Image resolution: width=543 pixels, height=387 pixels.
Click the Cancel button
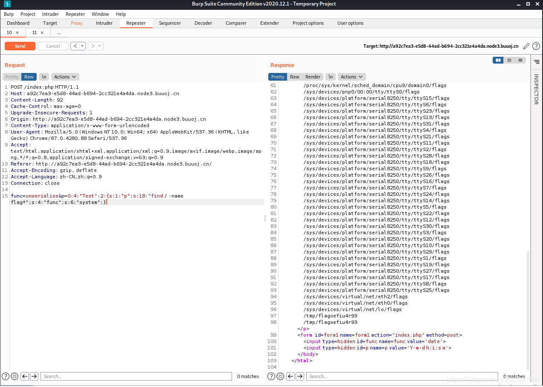coord(53,46)
